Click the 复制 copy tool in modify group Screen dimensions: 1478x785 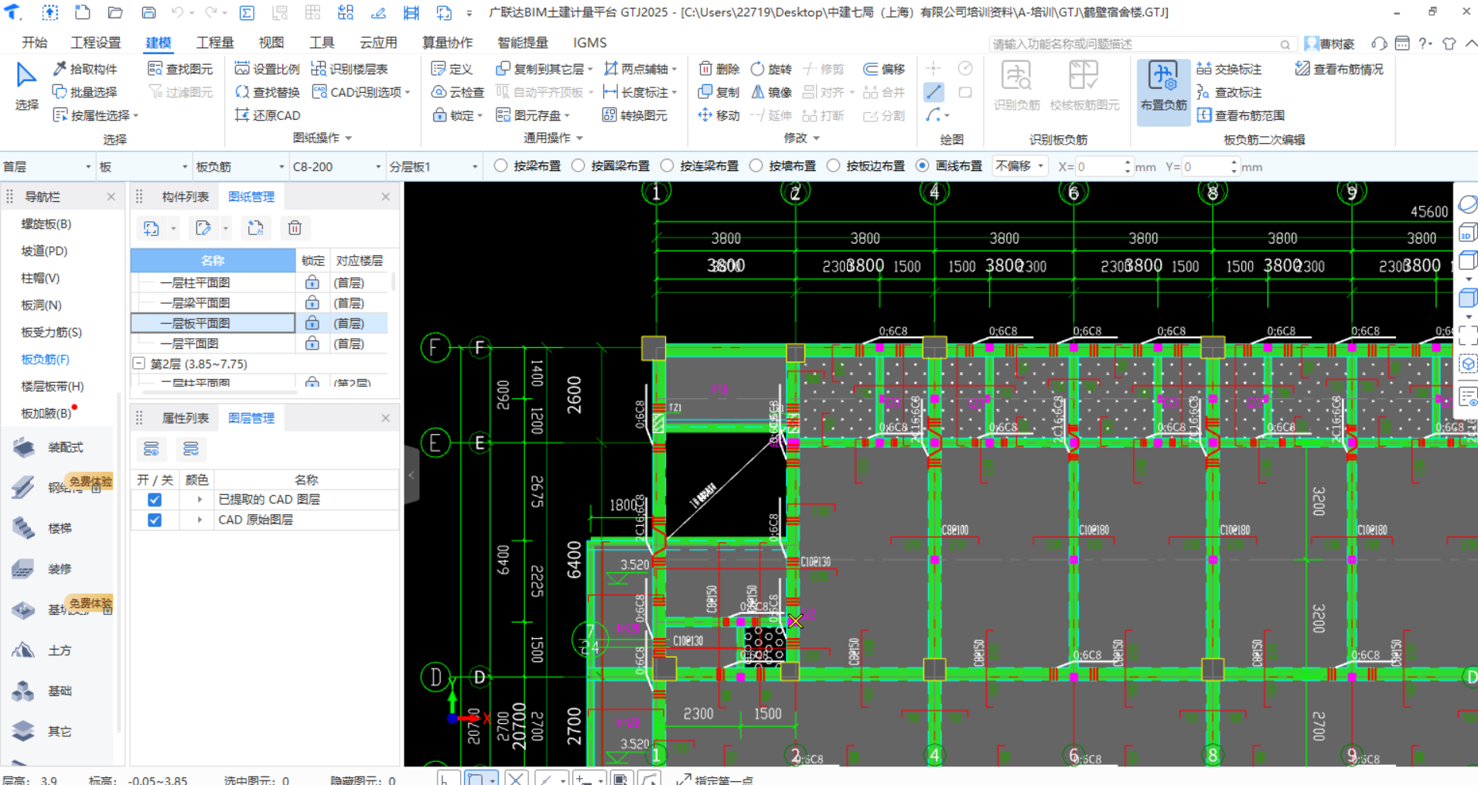[x=719, y=92]
